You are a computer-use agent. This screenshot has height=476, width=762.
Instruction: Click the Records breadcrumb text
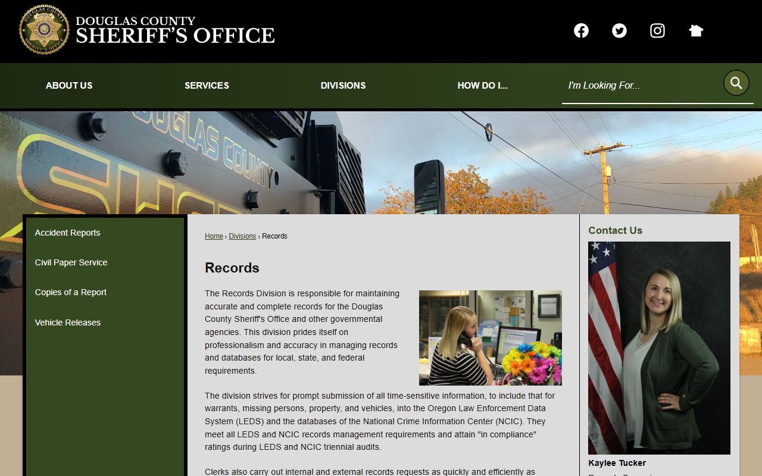coord(274,236)
